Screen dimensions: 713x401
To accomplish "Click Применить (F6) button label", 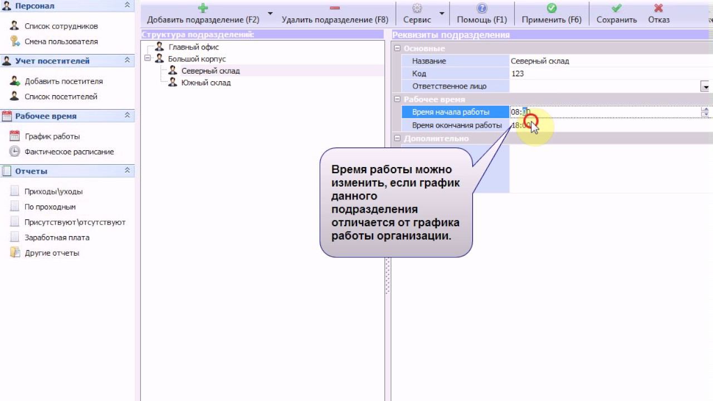I will coord(551,19).
